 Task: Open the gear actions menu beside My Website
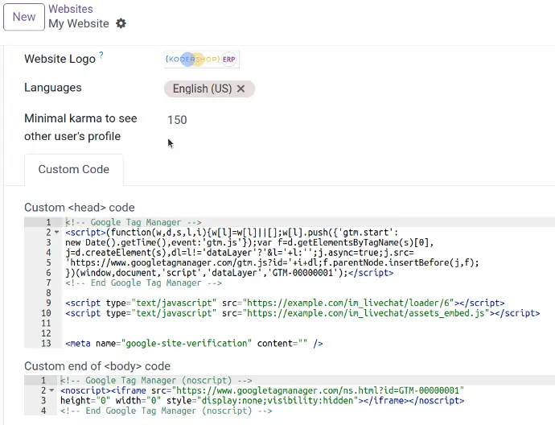[121, 23]
